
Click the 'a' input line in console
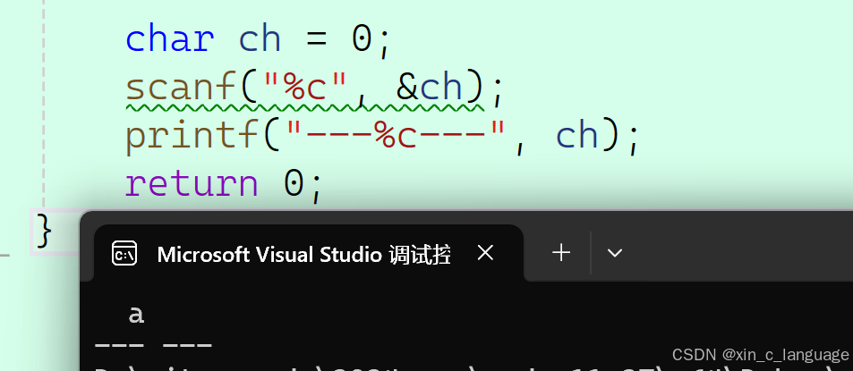point(136,315)
